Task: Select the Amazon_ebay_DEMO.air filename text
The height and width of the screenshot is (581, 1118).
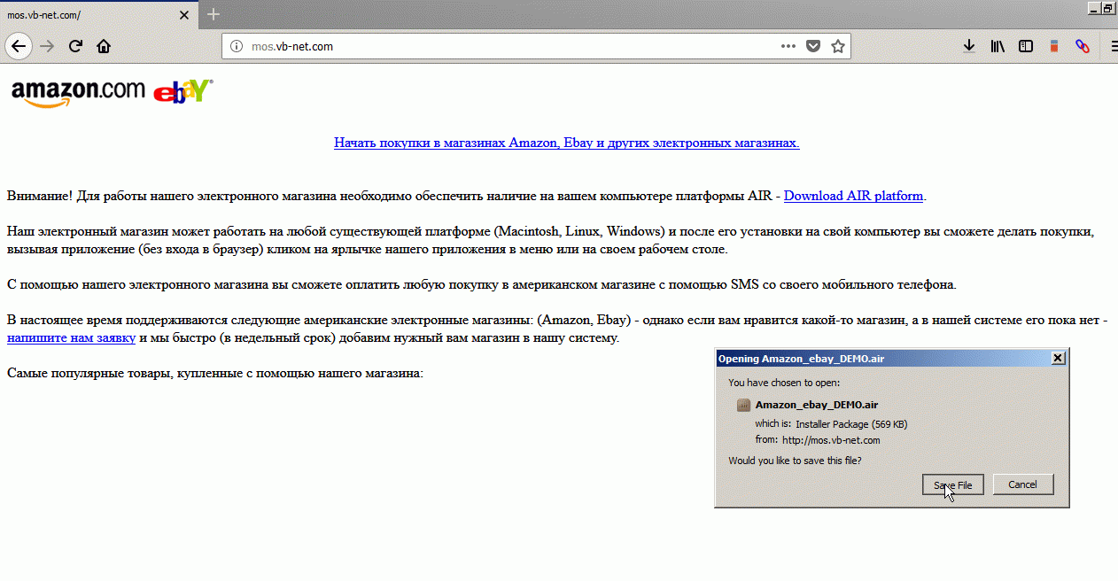Action: coord(817,405)
